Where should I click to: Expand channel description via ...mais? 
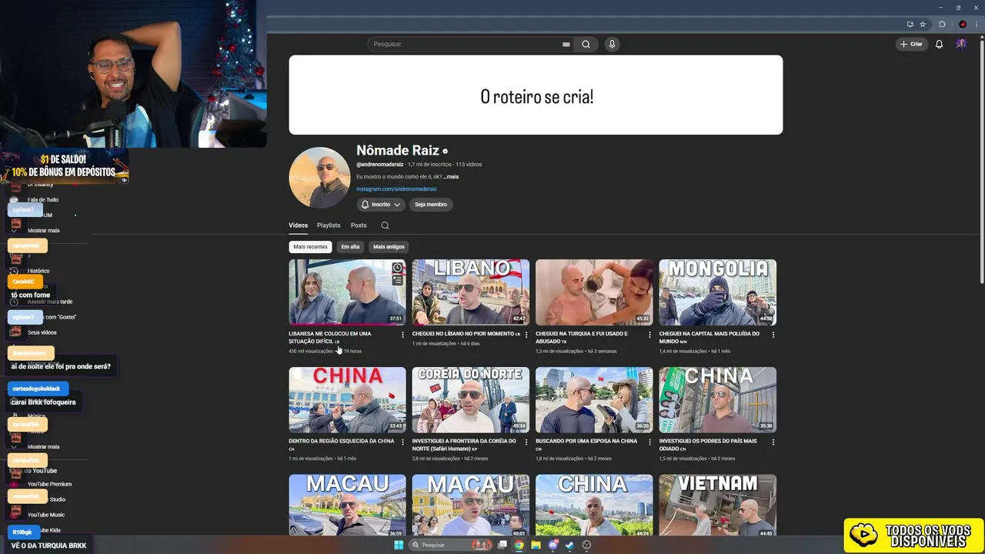point(451,177)
